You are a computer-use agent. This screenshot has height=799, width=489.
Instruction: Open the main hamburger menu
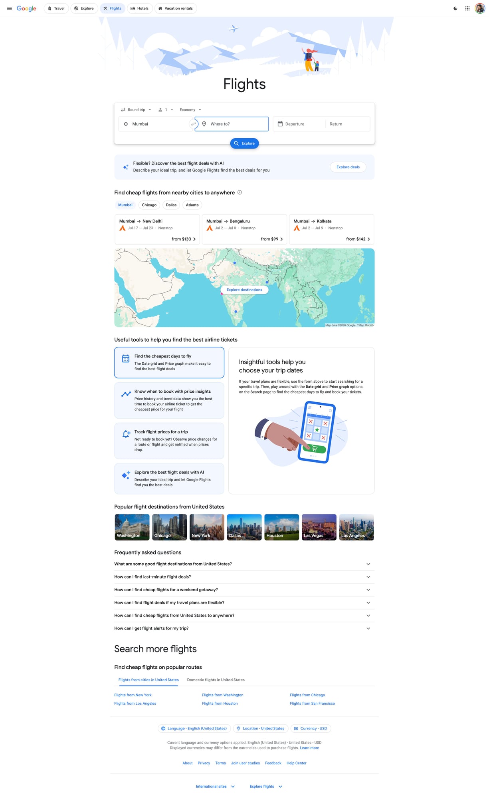[9, 8]
